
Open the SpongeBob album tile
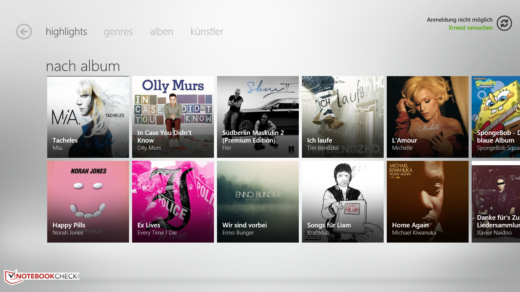click(496, 117)
